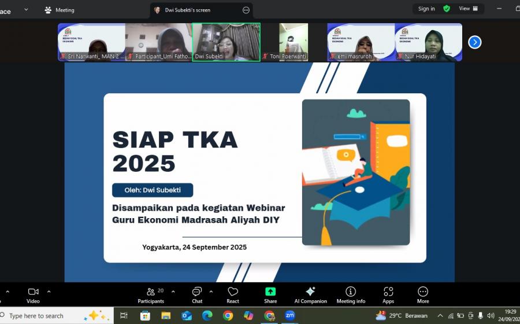Open the More options menu
The image size is (520, 324).
click(x=423, y=294)
